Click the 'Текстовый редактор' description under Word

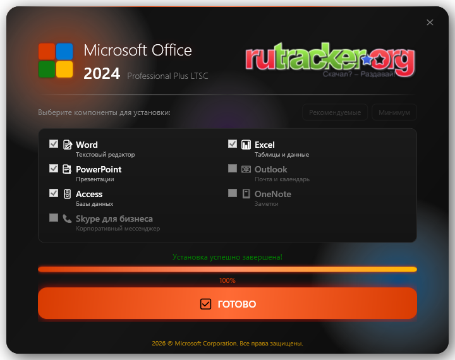pyautogui.click(x=106, y=155)
